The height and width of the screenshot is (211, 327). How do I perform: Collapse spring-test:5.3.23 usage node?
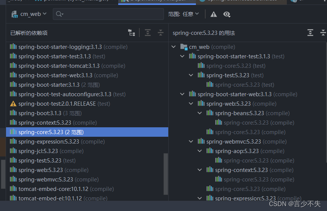click(x=191, y=75)
